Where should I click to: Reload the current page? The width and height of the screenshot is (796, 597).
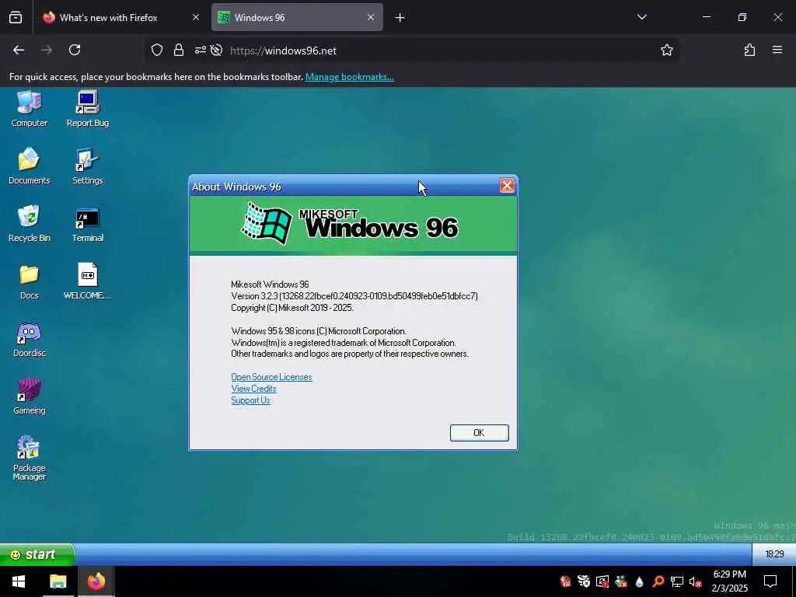[x=75, y=50]
